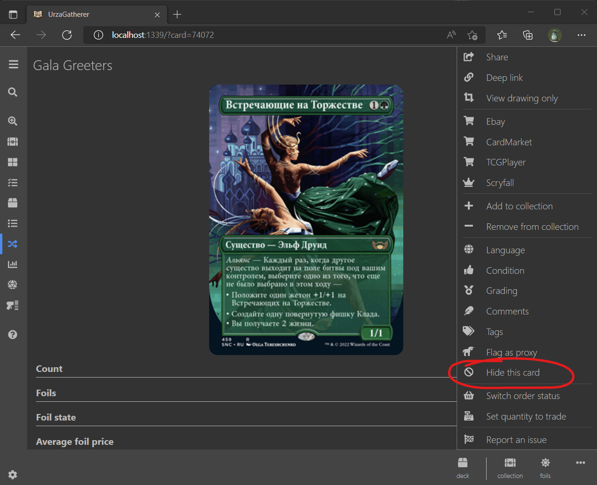Open the bulleted list icon in sidebar
The width and height of the screenshot is (597, 485).
pyautogui.click(x=13, y=223)
